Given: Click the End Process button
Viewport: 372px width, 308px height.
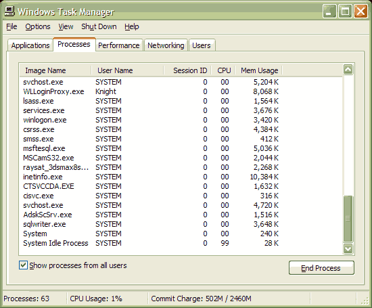Looking at the screenshot, I should point(321,268).
